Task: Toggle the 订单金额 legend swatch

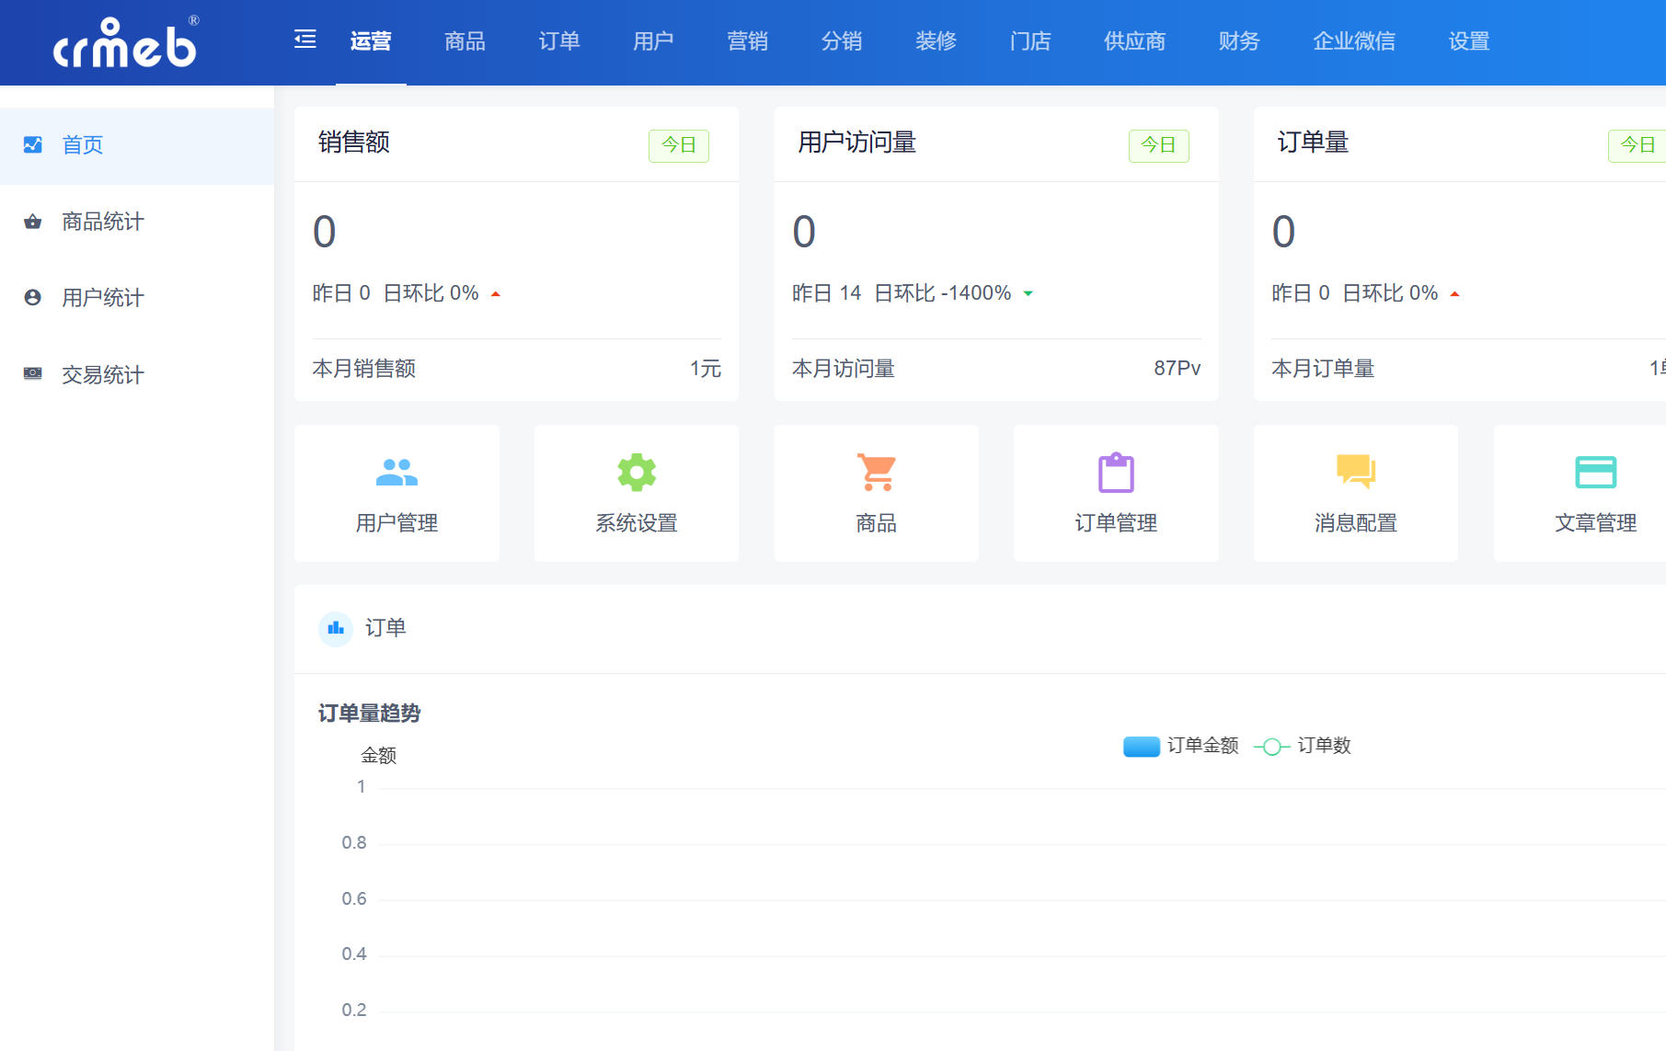Action: coord(1142,747)
